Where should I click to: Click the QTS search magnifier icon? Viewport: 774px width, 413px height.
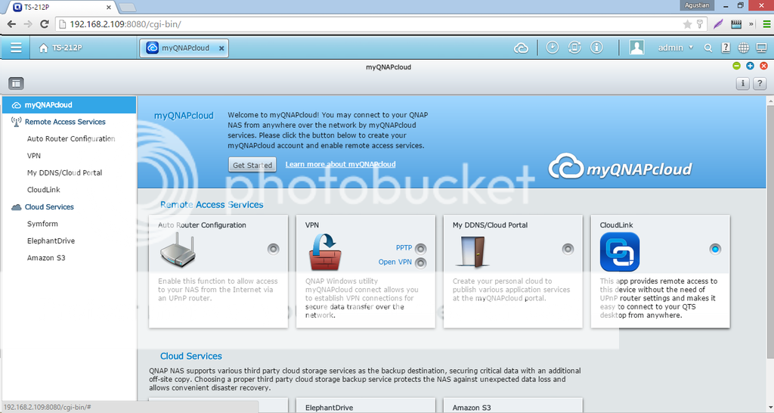coord(708,48)
